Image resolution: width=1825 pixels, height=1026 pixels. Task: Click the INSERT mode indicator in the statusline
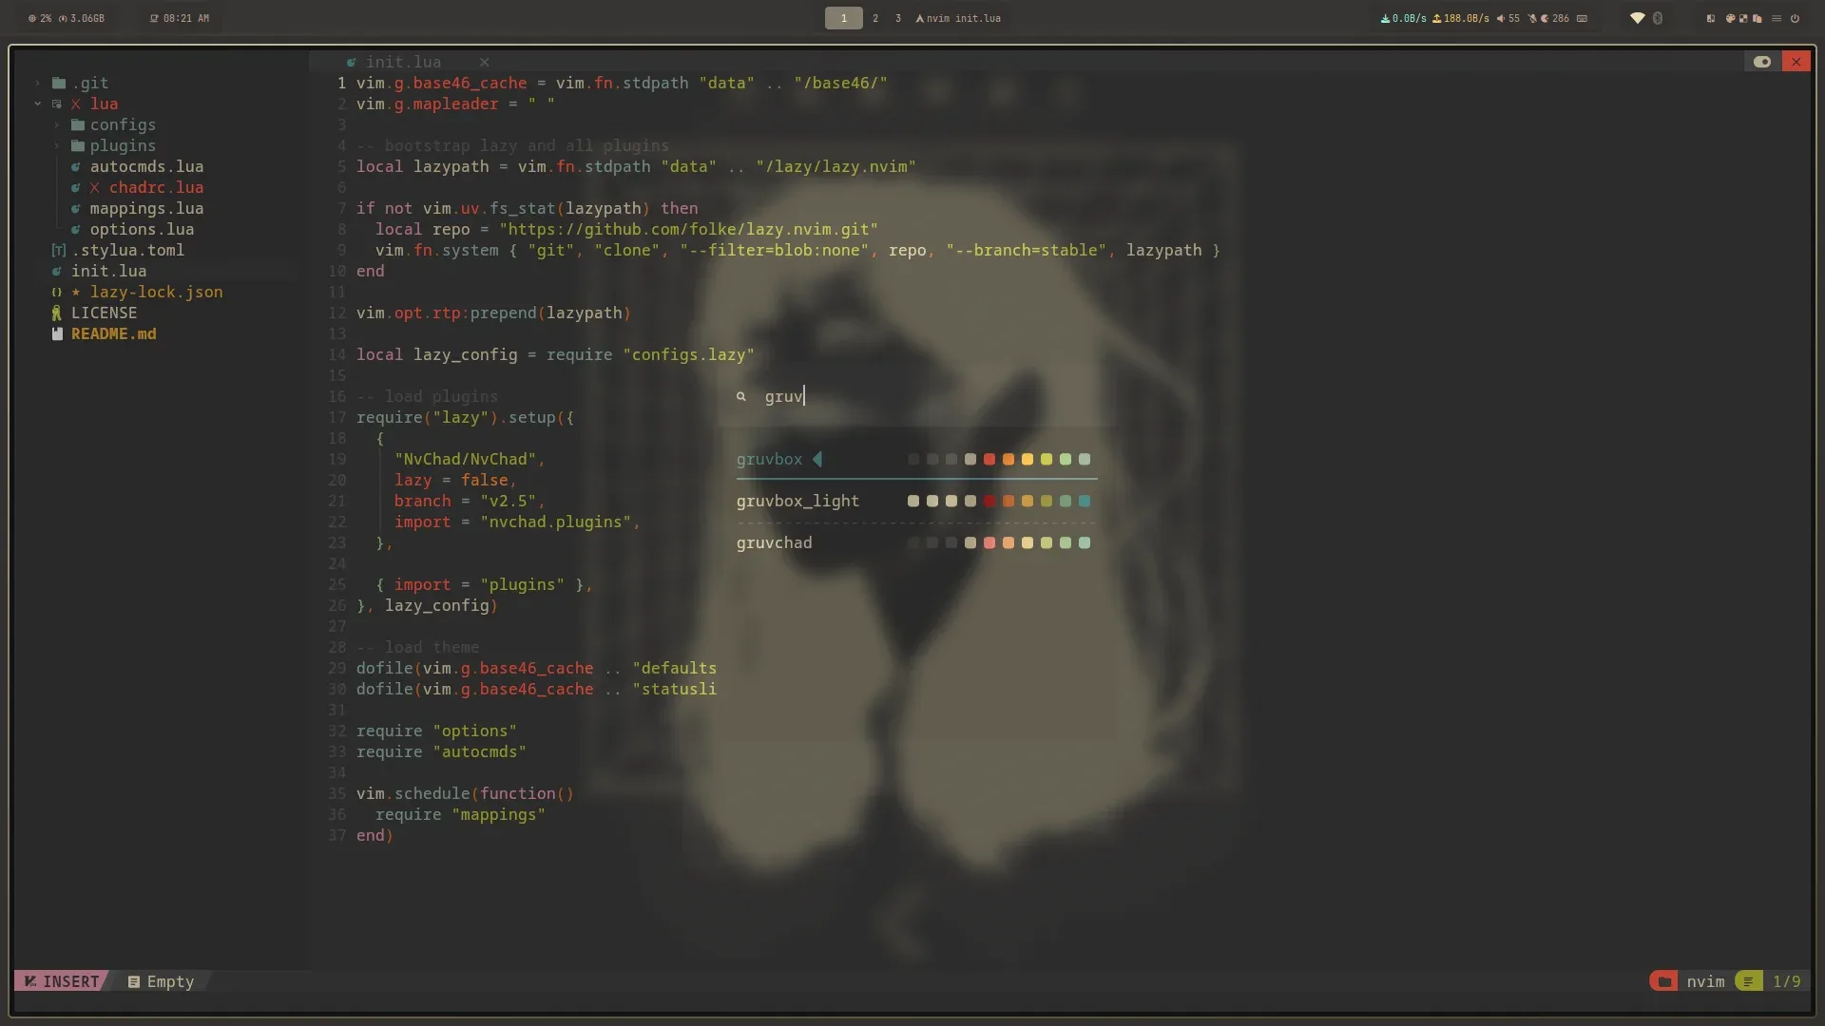[x=62, y=981]
